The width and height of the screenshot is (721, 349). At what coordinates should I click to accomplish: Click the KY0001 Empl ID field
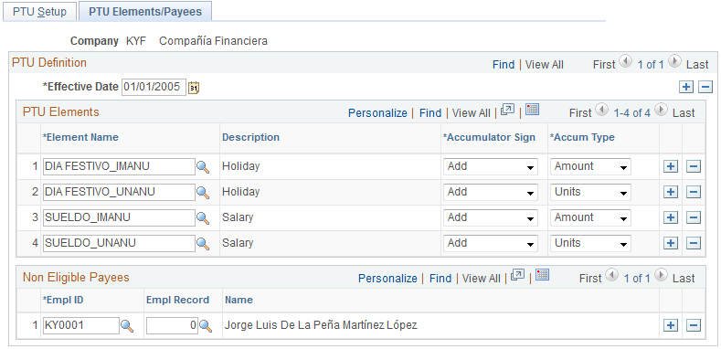81,325
